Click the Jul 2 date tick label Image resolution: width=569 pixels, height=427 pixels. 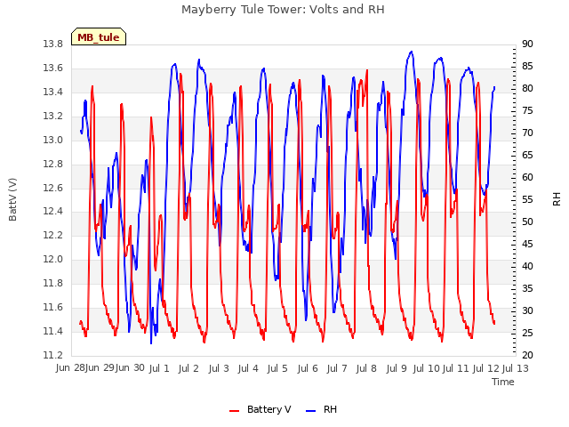point(188,368)
